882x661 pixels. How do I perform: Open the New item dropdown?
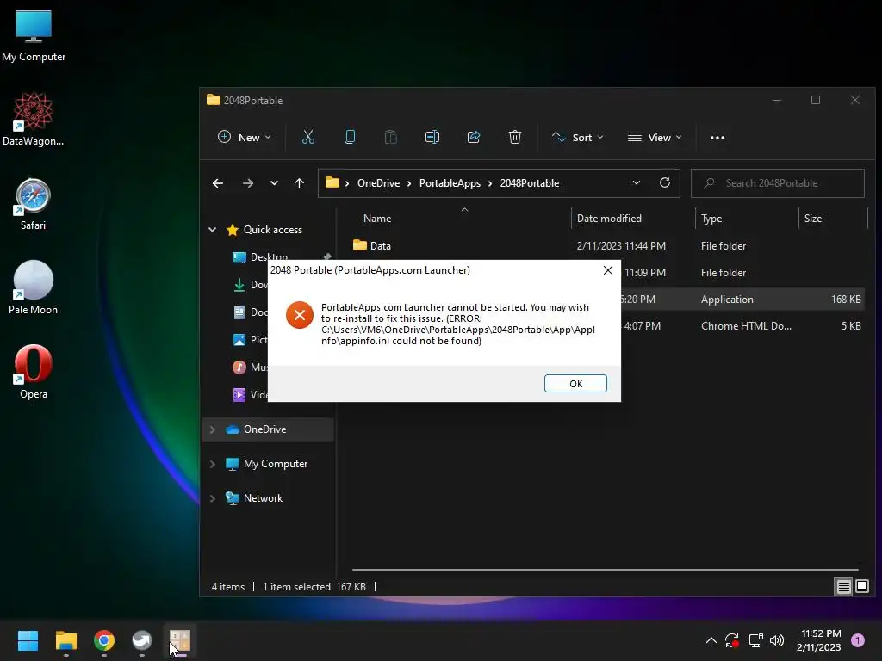click(244, 137)
